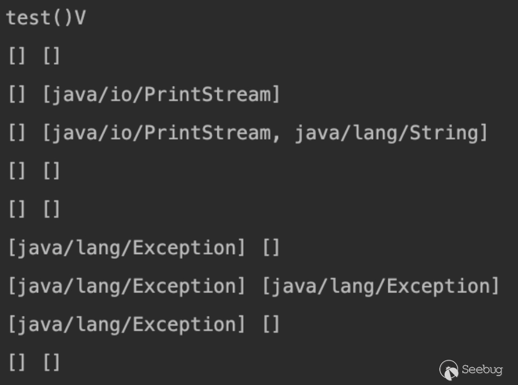Click the second java/lang/Exception on the double-Exception line
Image resolution: width=518 pixels, height=385 pixels.
[x=380, y=286]
